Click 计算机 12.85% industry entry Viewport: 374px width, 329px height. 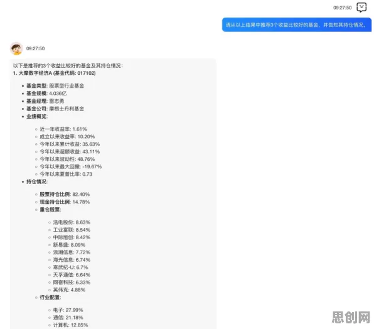click(x=71, y=325)
